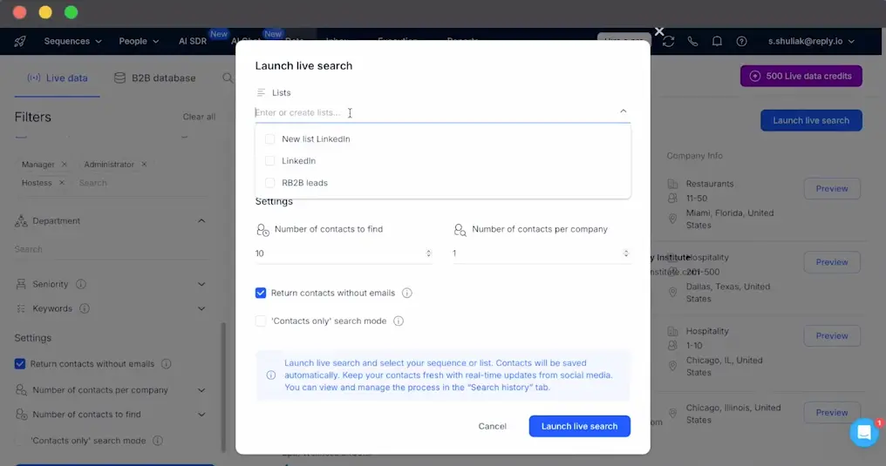The height and width of the screenshot is (466, 886).
Task: Show info for 'Contacts only' search mode in modal
Action: pyautogui.click(x=399, y=321)
